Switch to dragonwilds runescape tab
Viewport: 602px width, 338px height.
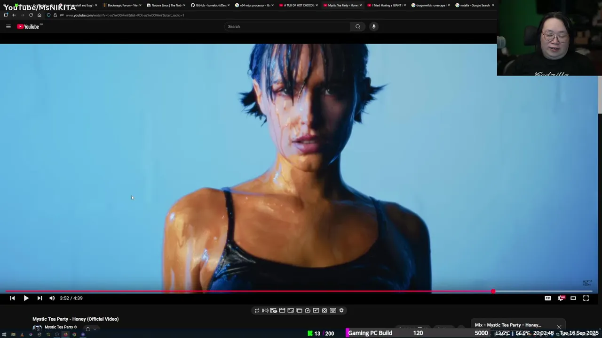point(430,5)
